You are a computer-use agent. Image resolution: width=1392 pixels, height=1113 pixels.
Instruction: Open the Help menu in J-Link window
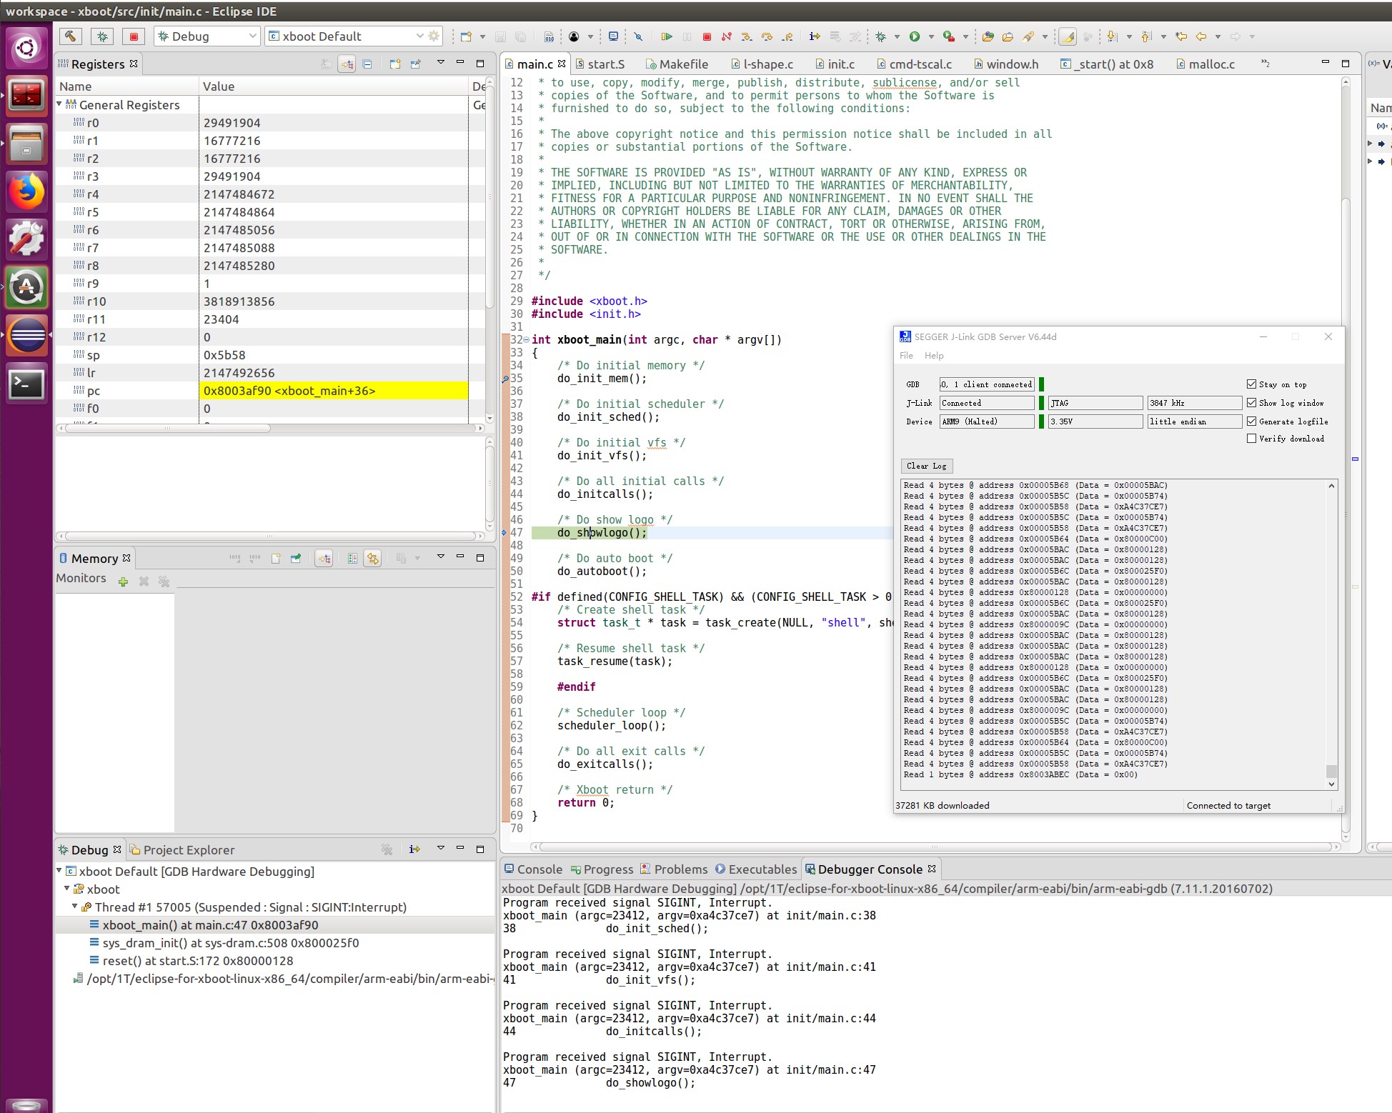(933, 356)
